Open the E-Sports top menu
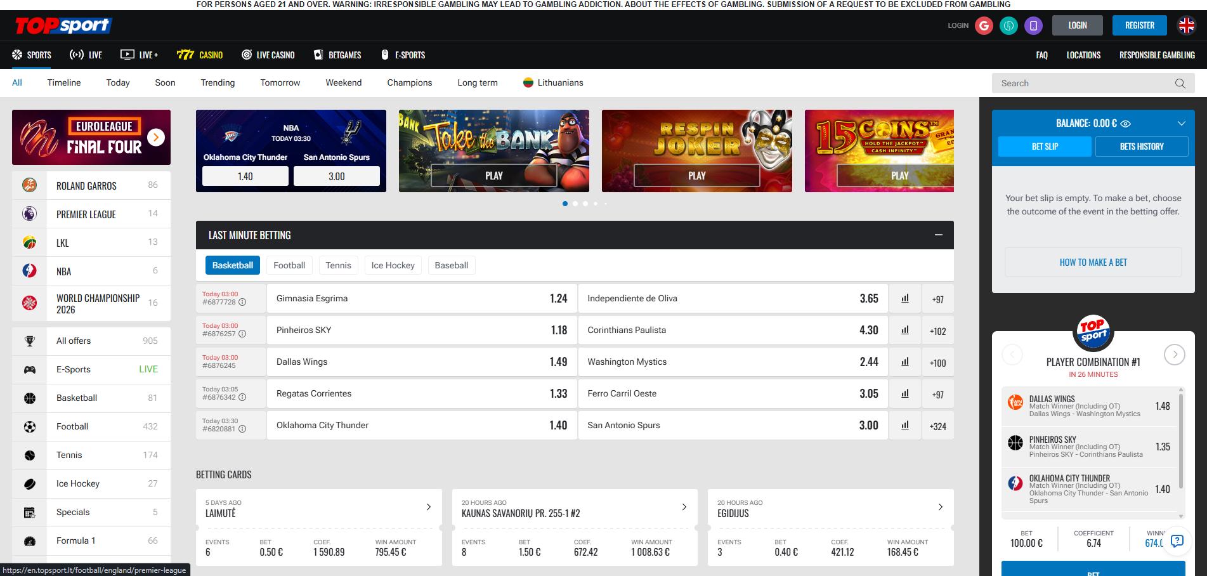Viewport: 1207px width, 576px height. click(403, 55)
